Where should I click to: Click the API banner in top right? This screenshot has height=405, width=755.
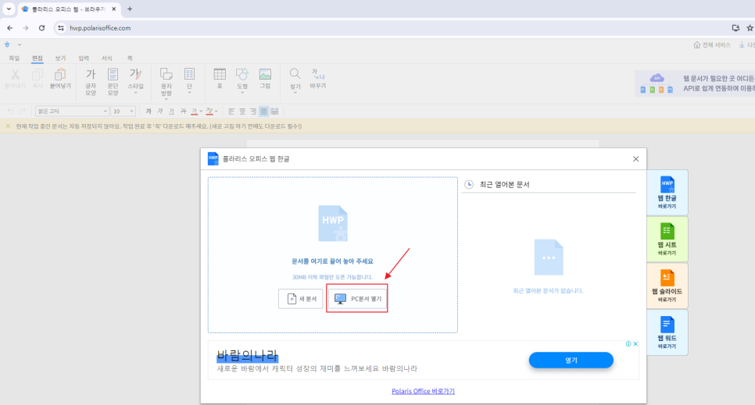click(x=695, y=83)
